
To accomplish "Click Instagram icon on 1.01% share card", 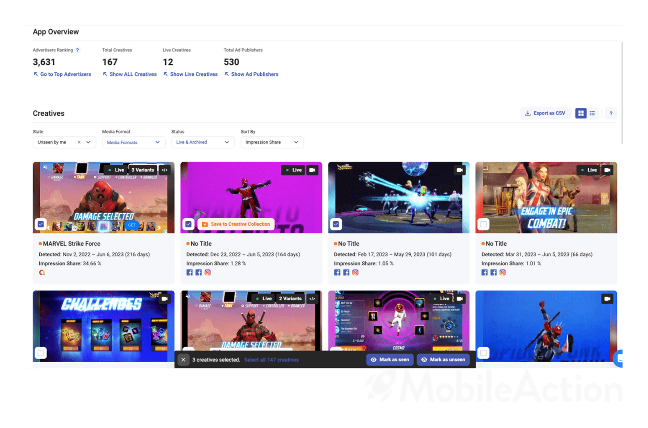I will tap(502, 273).
